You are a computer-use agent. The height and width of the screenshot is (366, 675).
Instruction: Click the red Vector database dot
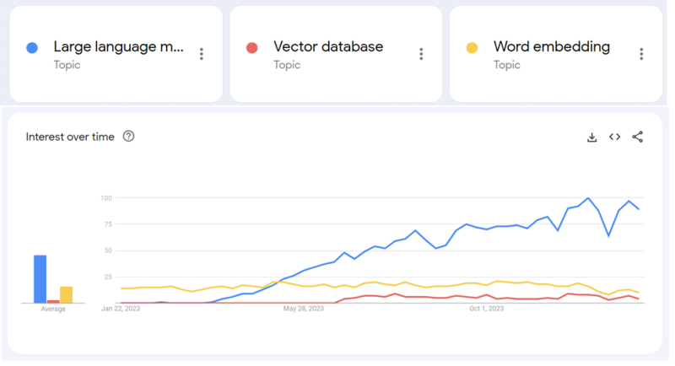(x=251, y=48)
